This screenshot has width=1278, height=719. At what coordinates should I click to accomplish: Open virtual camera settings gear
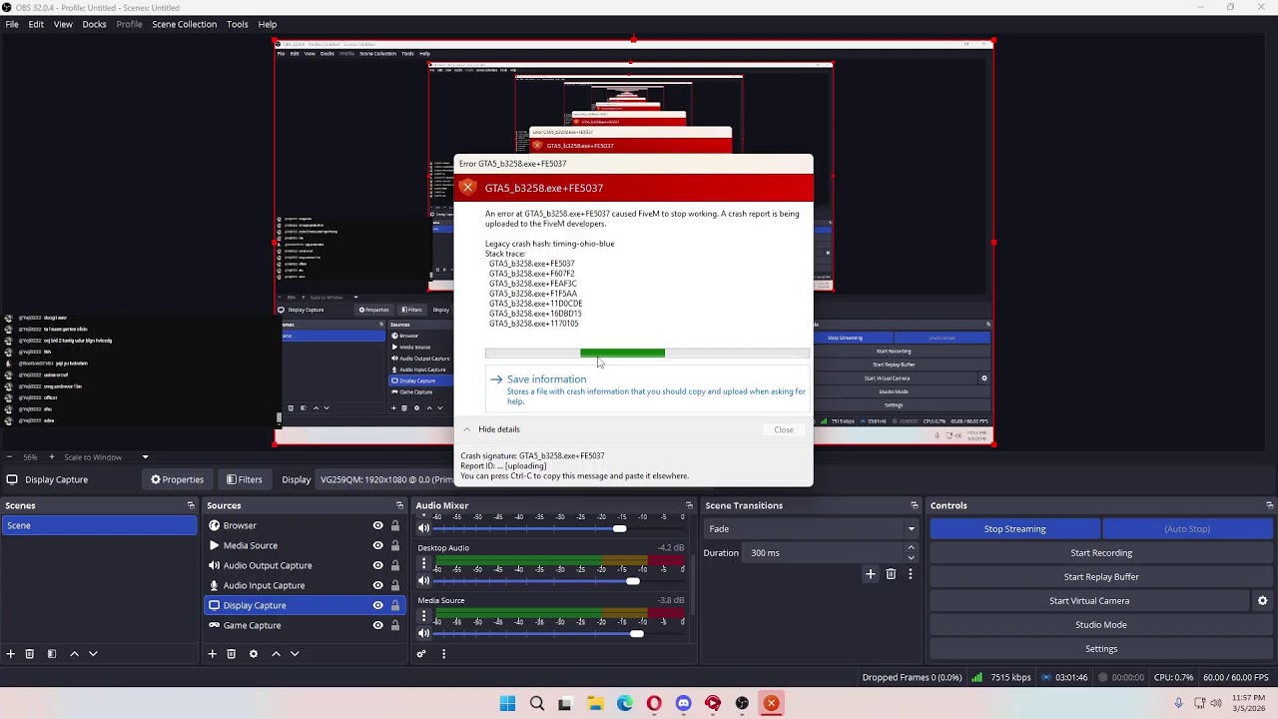point(1262,601)
